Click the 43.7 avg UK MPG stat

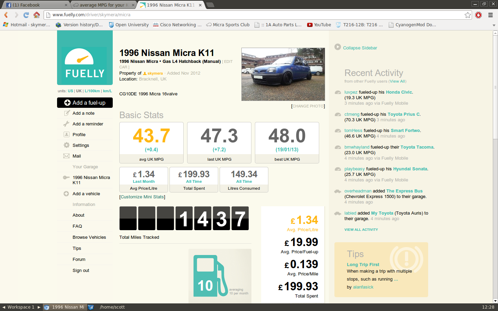click(x=151, y=142)
